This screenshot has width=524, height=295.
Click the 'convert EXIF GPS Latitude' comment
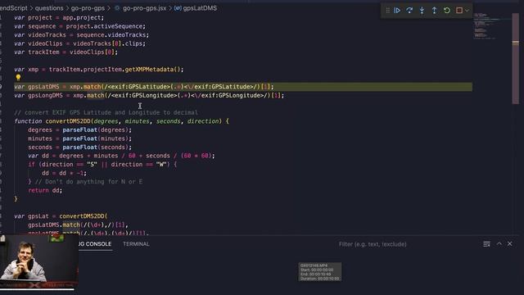106,113
